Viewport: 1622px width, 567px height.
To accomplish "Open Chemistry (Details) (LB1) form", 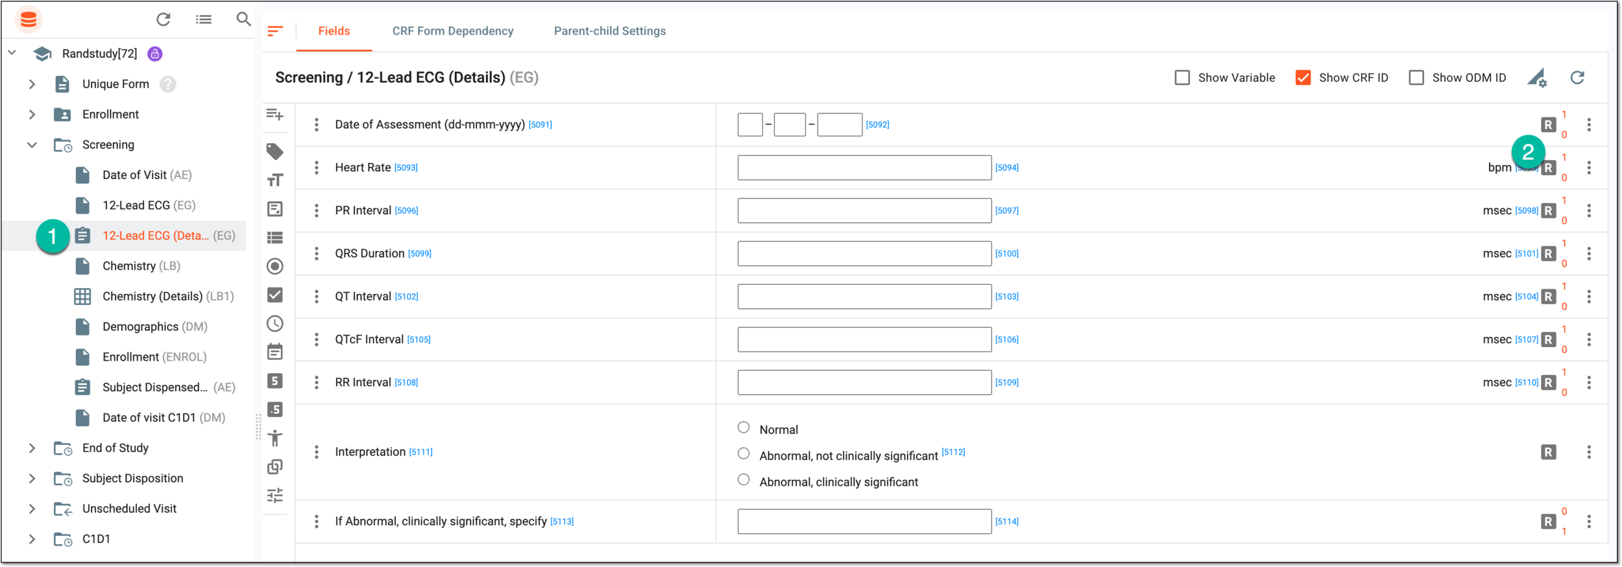I will click(168, 296).
